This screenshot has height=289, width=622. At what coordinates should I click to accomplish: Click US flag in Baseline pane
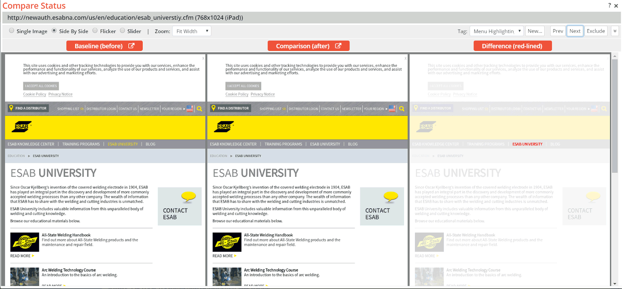190,109
